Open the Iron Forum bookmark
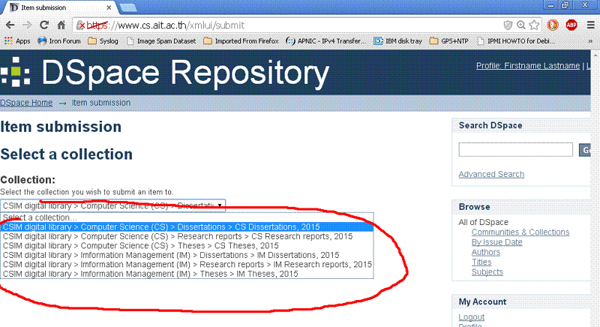This screenshot has height=327, width=600. coord(59,41)
